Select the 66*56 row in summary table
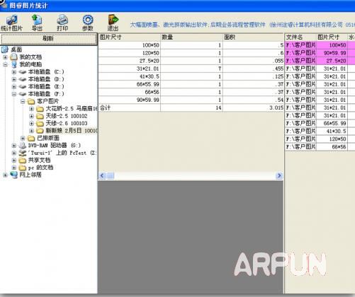Screen dimensions: 355x297 pos(191,92)
